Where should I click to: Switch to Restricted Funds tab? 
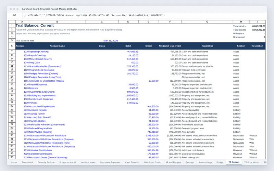(x=152, y=162)
